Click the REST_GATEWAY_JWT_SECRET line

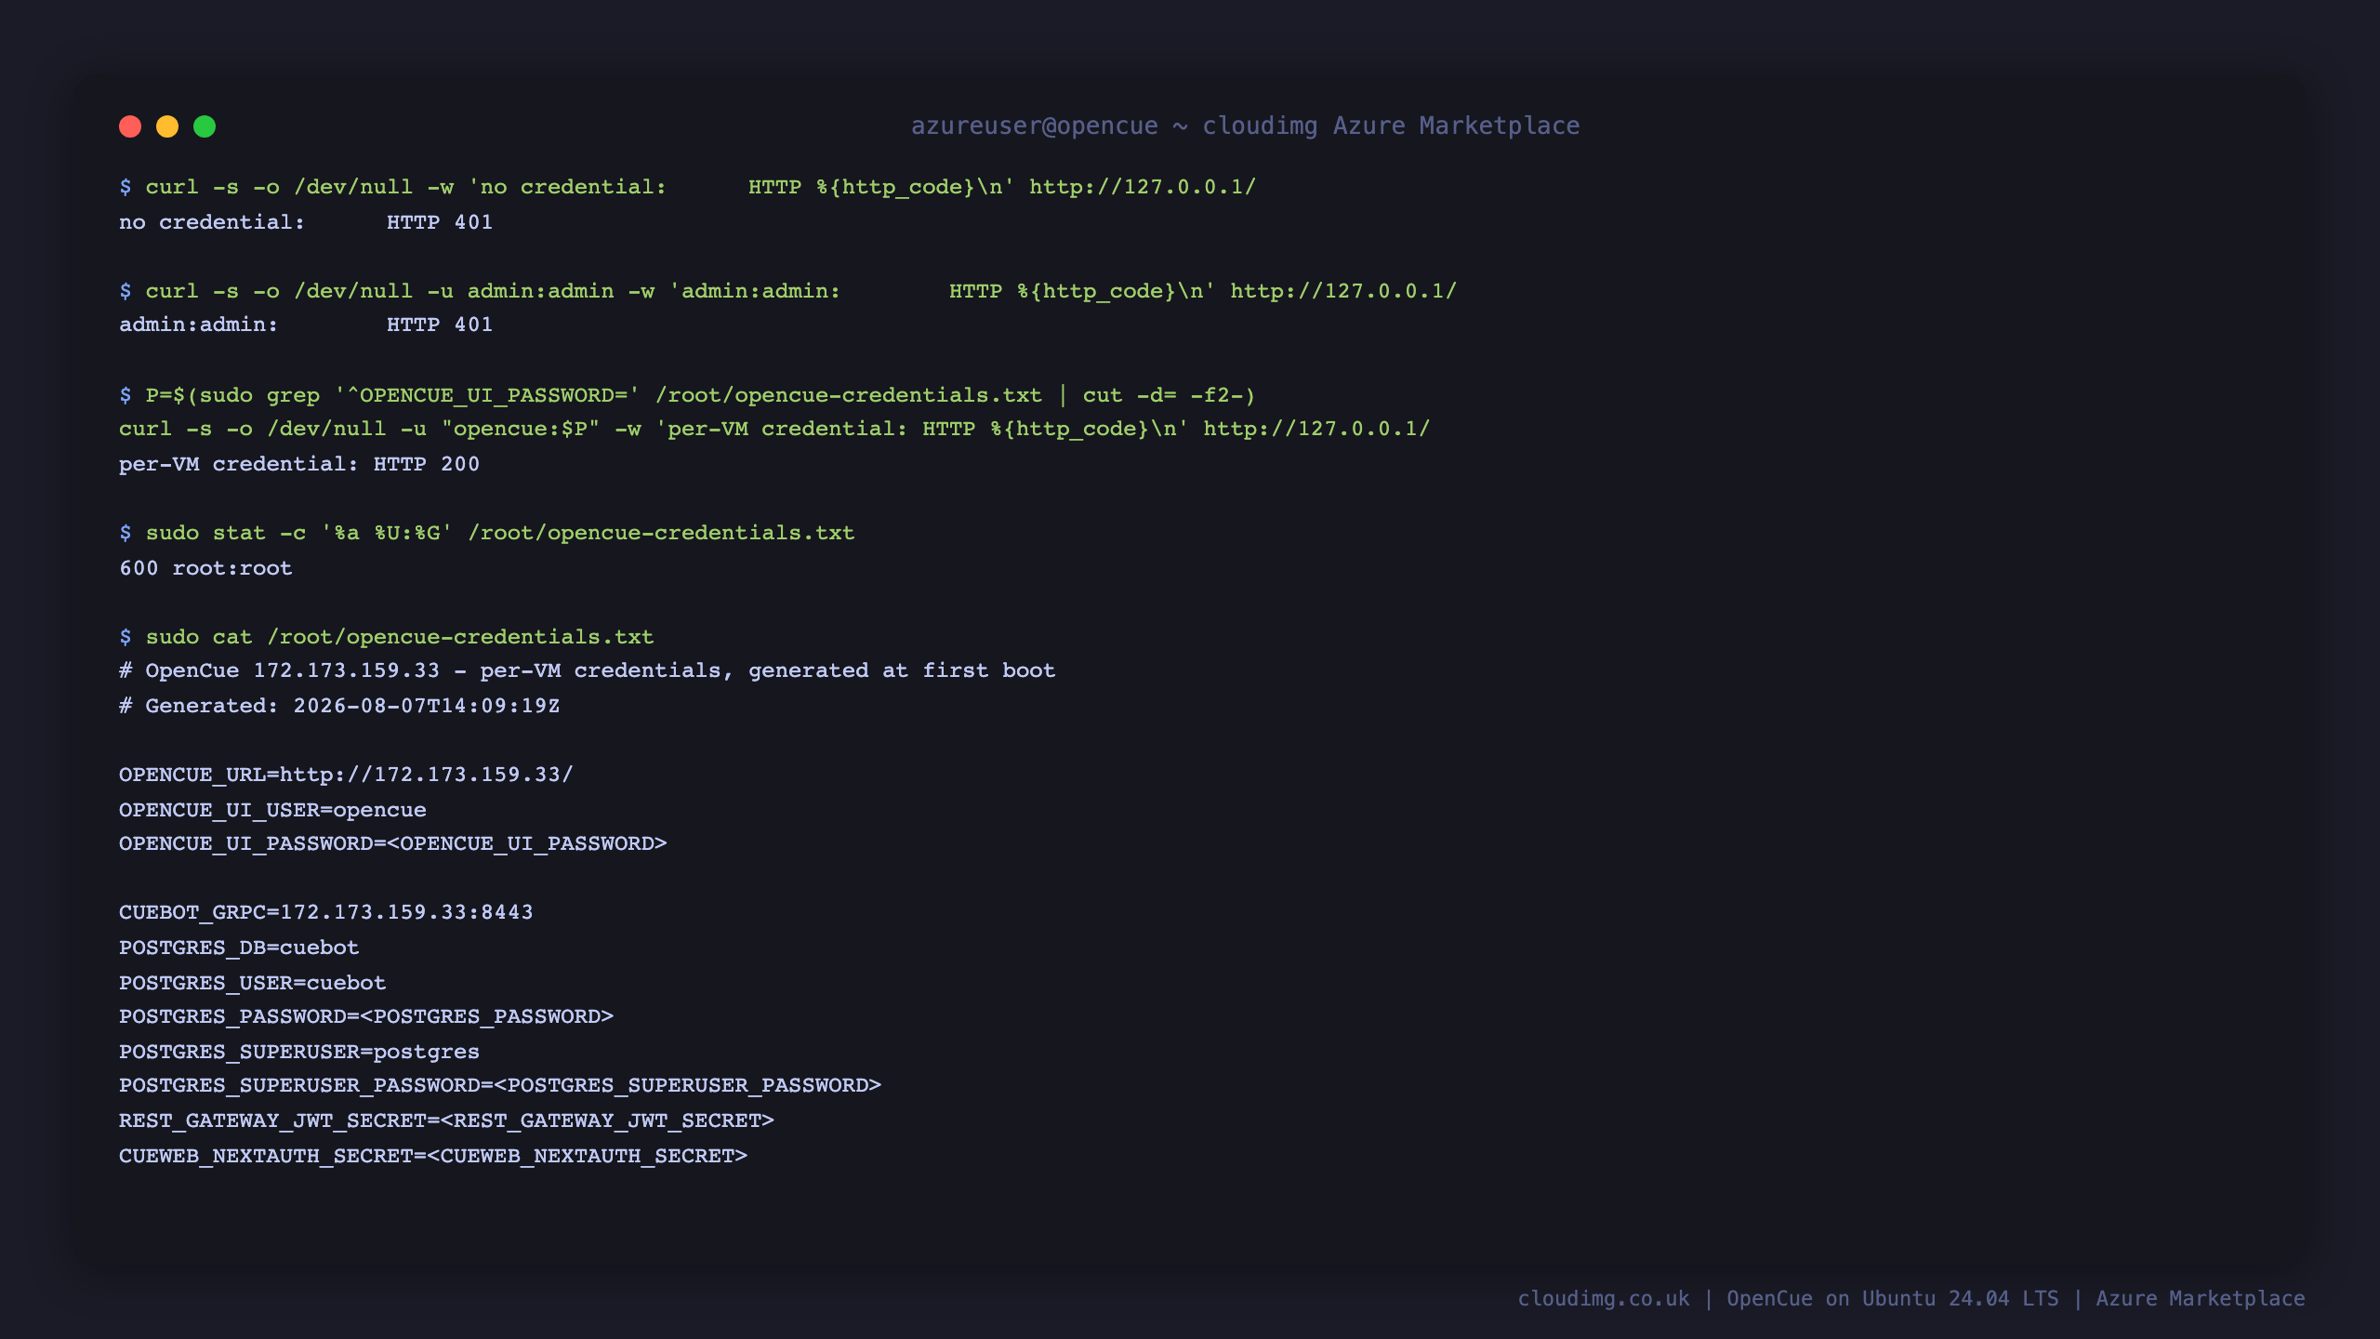point(446,1120)
